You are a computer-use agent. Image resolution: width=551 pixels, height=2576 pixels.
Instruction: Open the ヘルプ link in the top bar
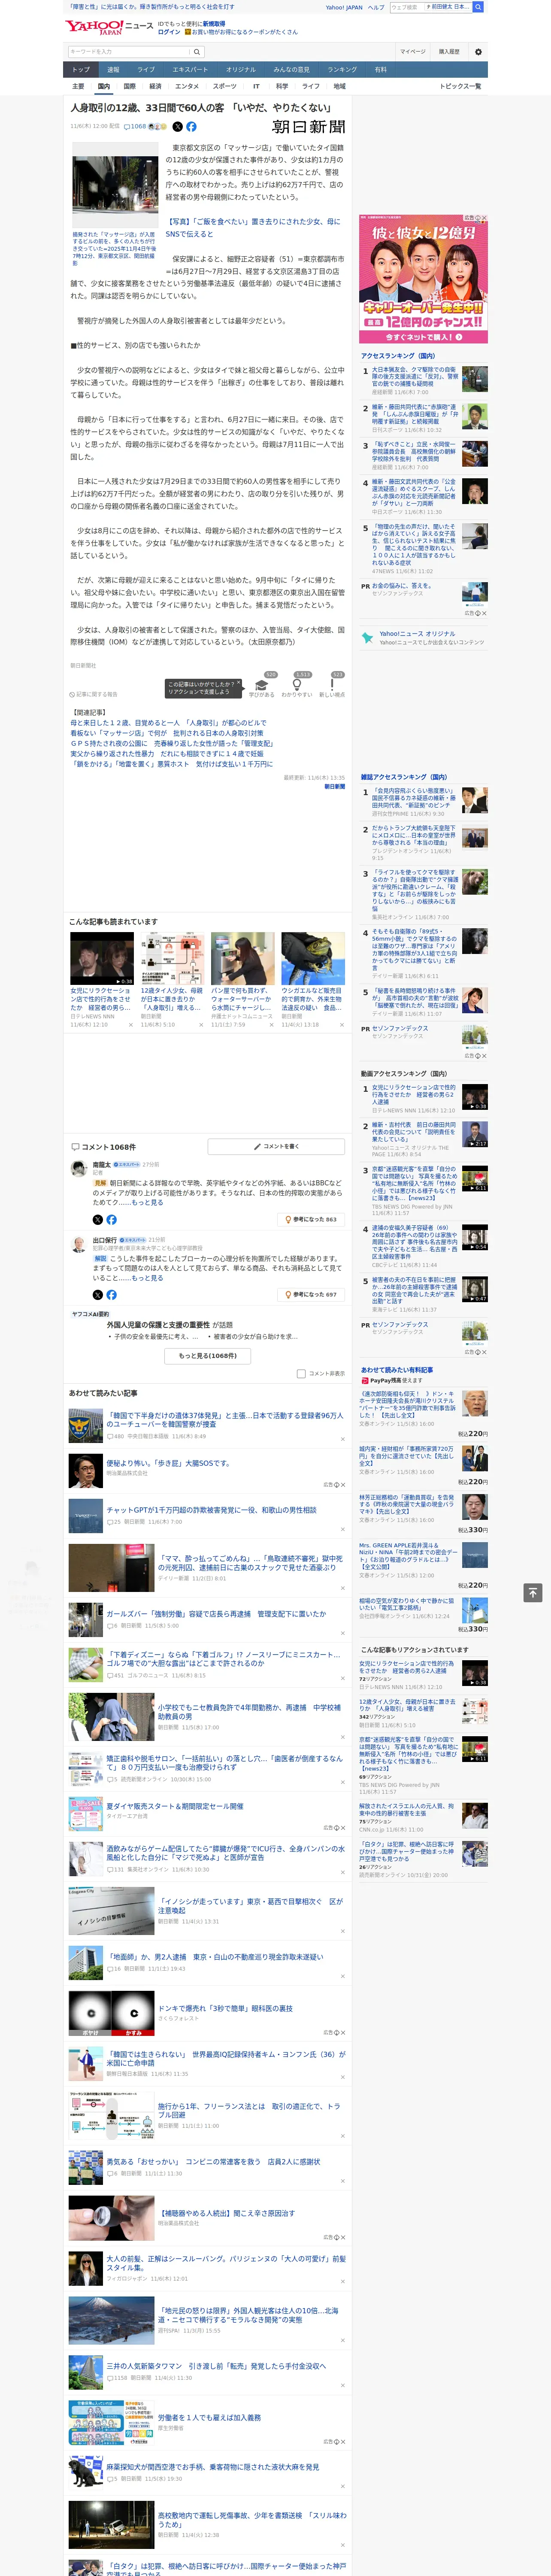(376, 7)
